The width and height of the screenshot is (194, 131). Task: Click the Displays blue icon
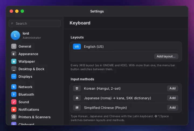click(14, 77)
